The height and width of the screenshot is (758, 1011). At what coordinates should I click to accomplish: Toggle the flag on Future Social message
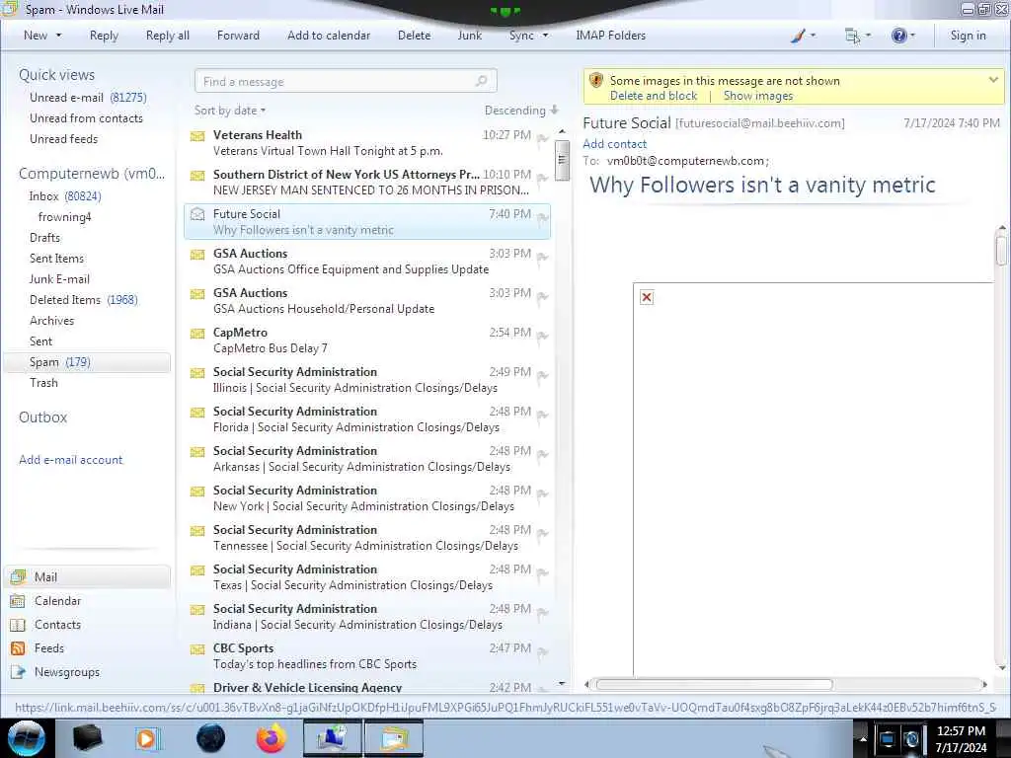click(x=542, y=218)
